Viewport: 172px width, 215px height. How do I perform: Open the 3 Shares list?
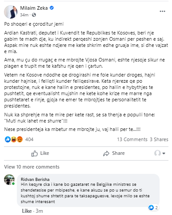[159, 139]
